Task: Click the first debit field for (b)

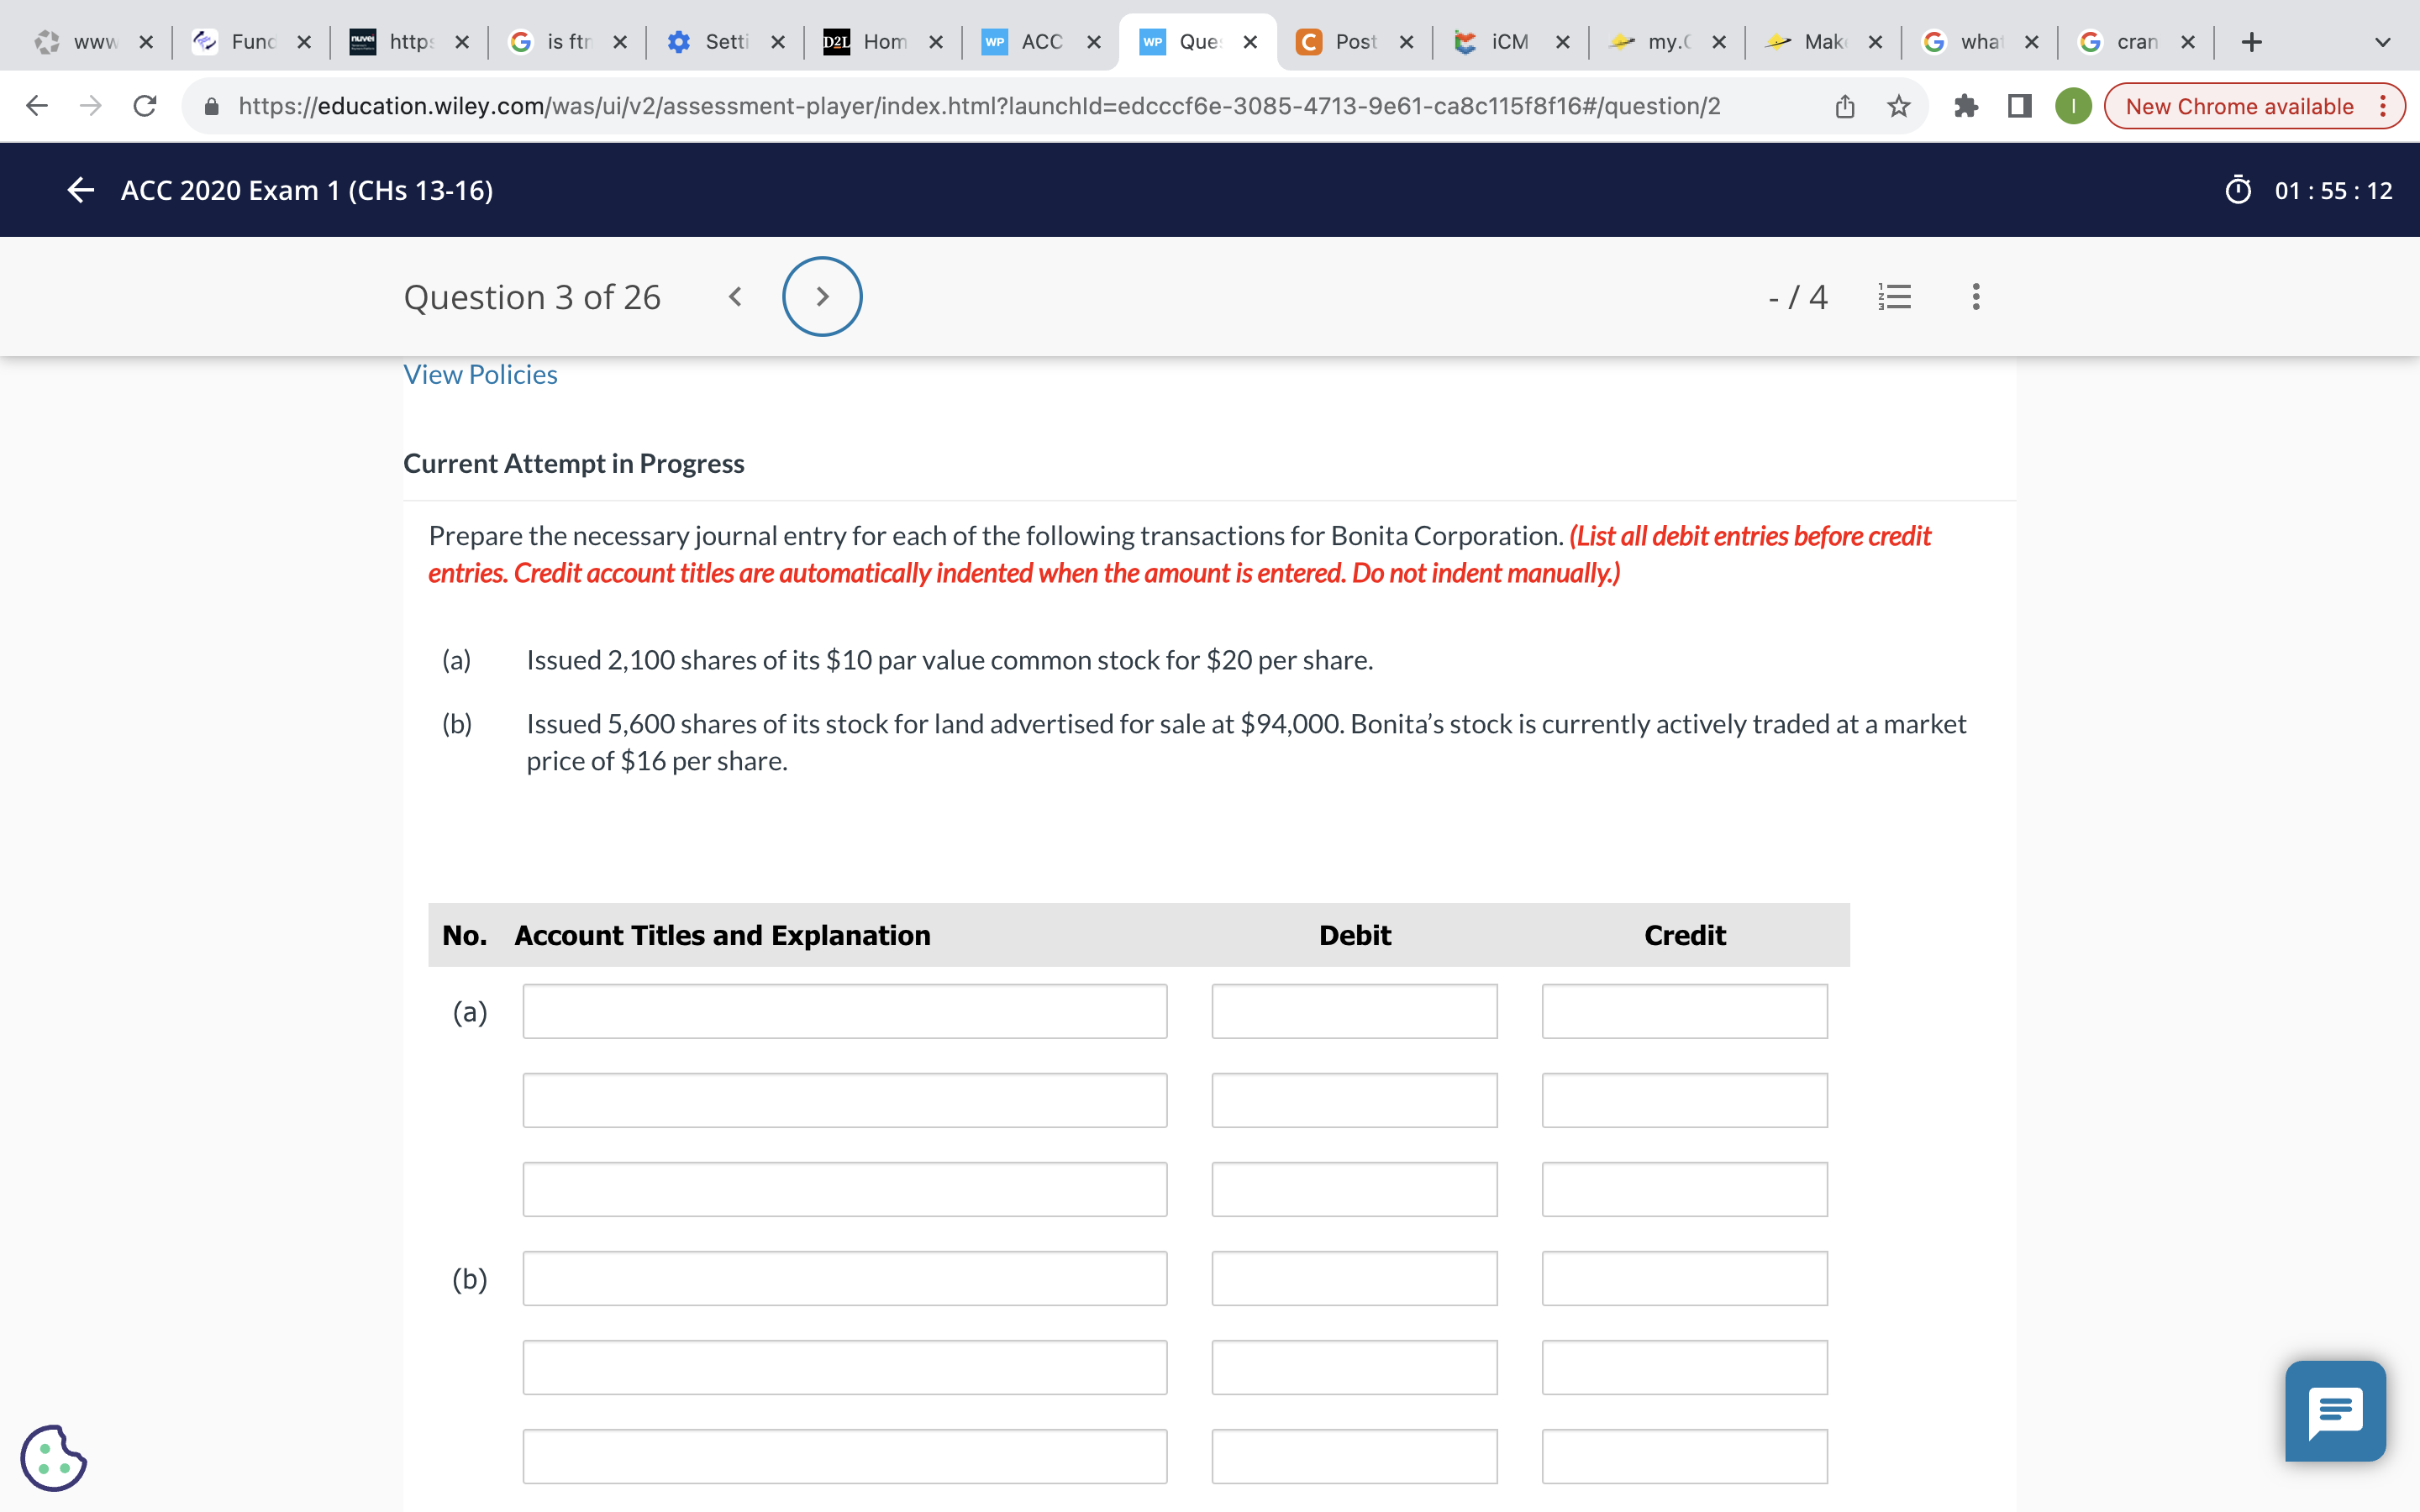Action: point(1354,1278)
